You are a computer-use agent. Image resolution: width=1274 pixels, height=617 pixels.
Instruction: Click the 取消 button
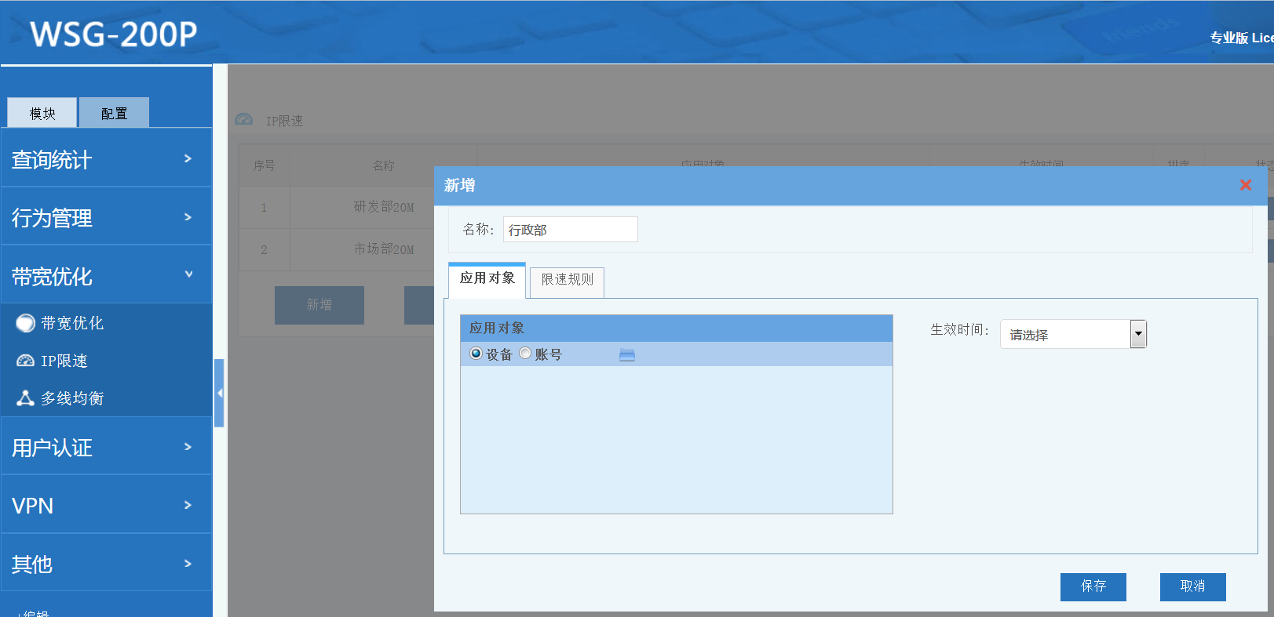pos(1192,586)
